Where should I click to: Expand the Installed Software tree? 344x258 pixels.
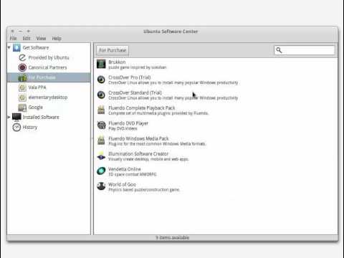click(9, 117)
